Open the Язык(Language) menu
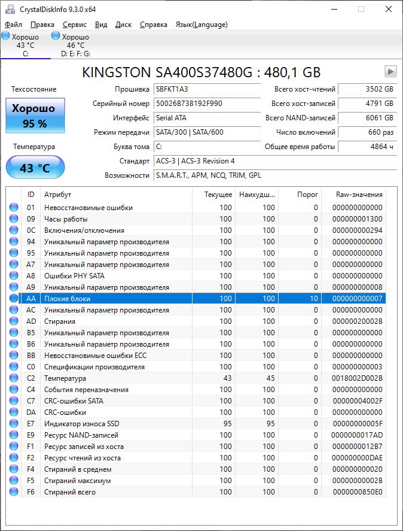Image resolution: width=403 pixels, height=531 pixels. (202, 25)
